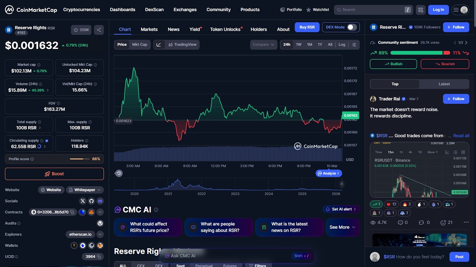476x267 pixels.
Task: Open the header hamburger profile menu
Action: (460, 10)
